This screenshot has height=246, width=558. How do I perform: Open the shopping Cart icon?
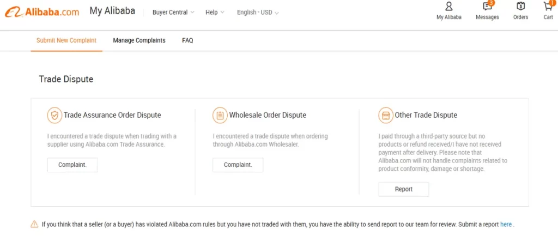[x=548, y=7]
